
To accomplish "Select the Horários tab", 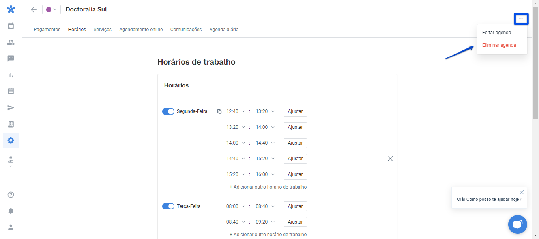I will (x=77, y=30).
